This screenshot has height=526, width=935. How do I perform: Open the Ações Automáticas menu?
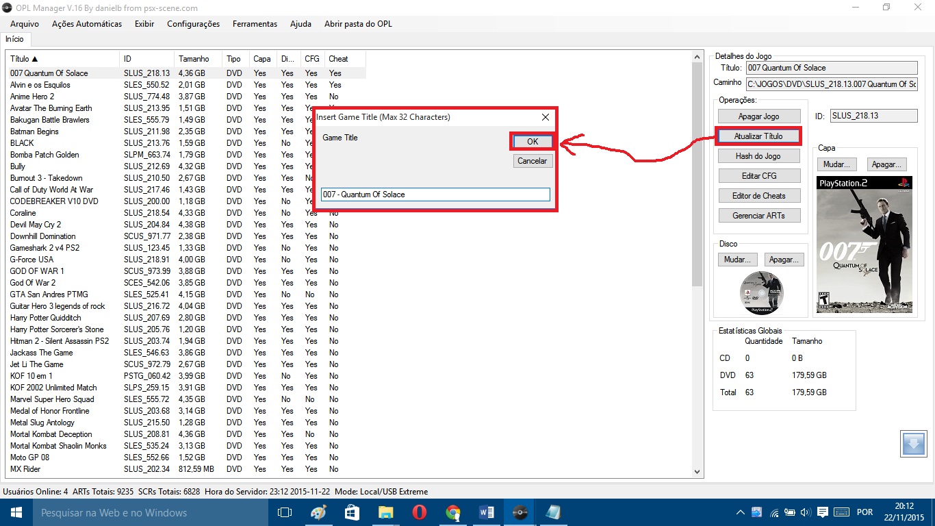coord(87,24)
